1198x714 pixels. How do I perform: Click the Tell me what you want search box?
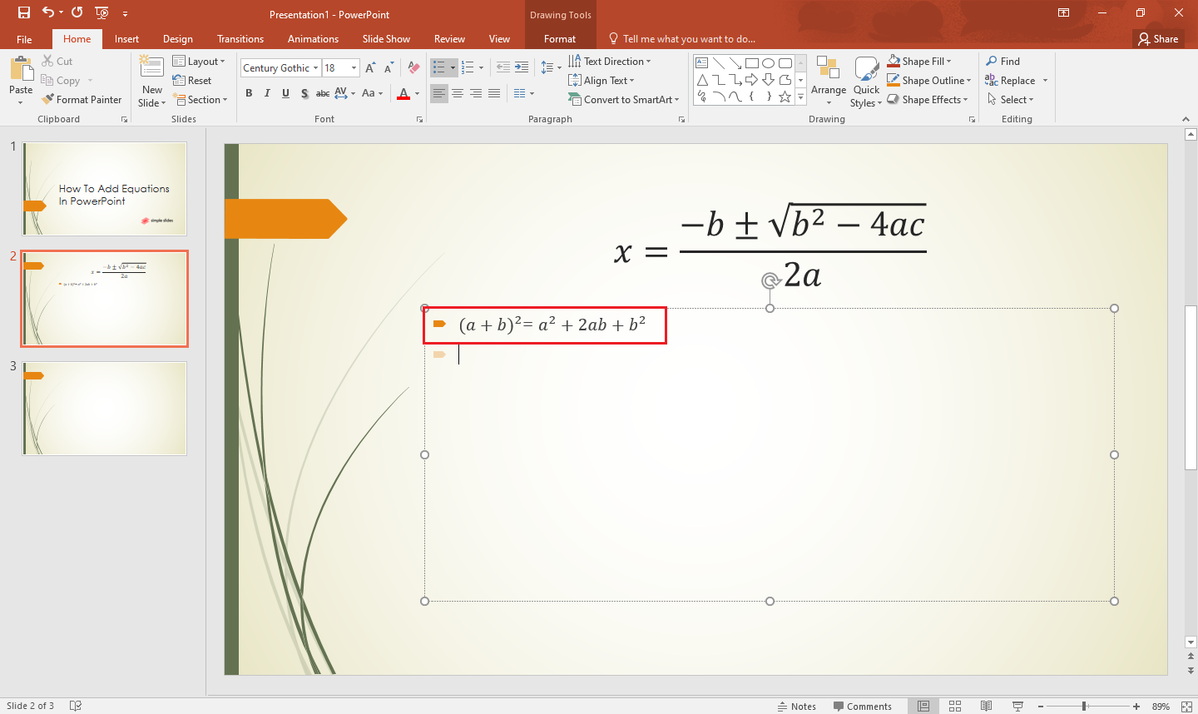(x=682, y=39)
